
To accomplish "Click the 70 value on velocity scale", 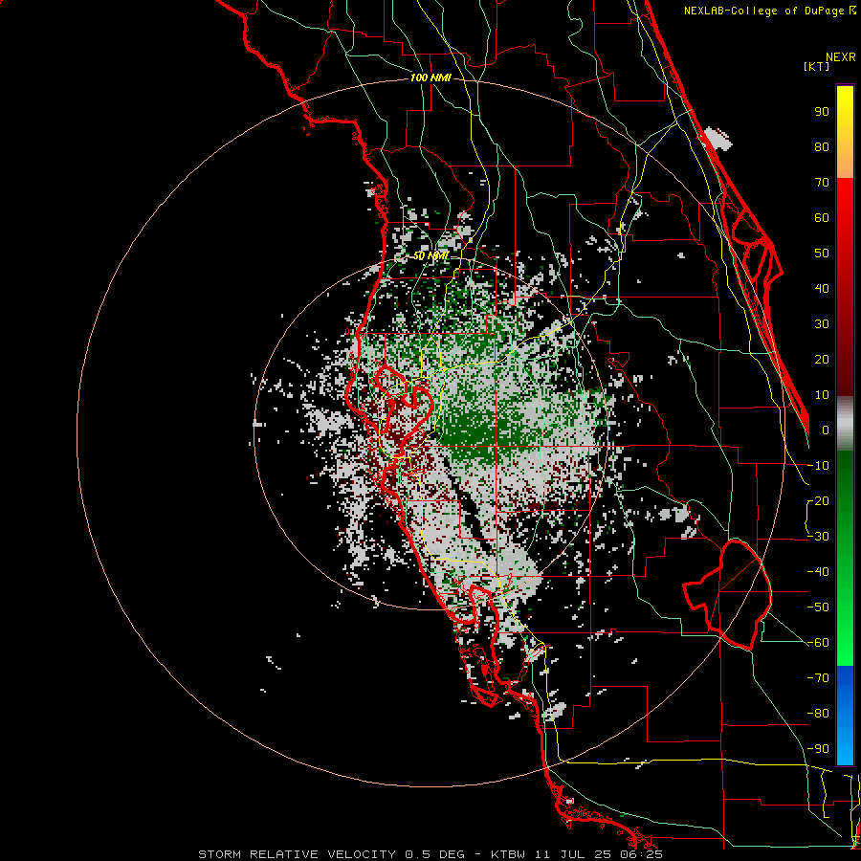I will [822, 183].
